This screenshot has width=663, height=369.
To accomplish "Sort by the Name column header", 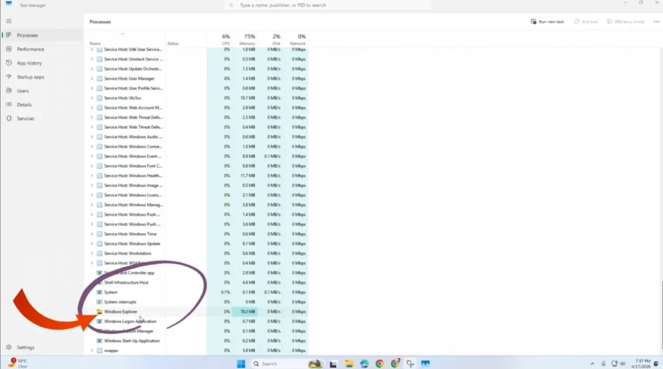I will click(x=126, y=39).
